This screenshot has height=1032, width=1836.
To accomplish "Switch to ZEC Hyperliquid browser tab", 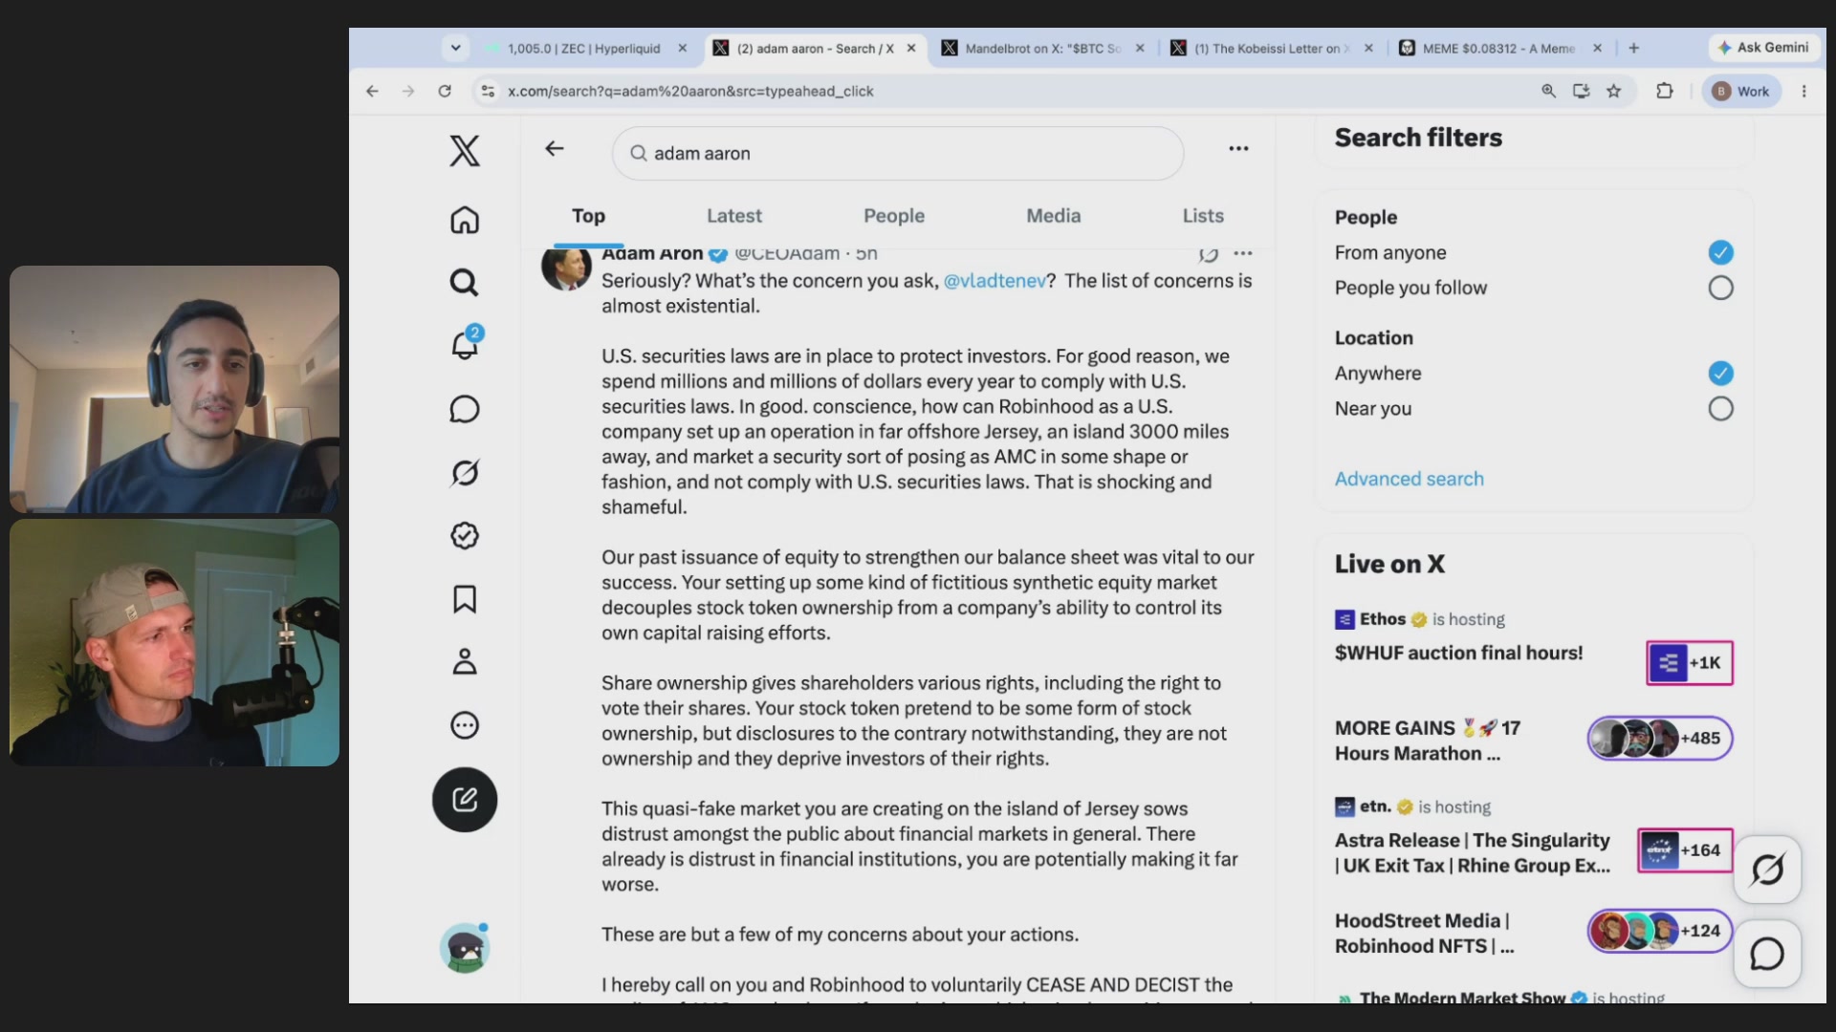I will point(585,48).
